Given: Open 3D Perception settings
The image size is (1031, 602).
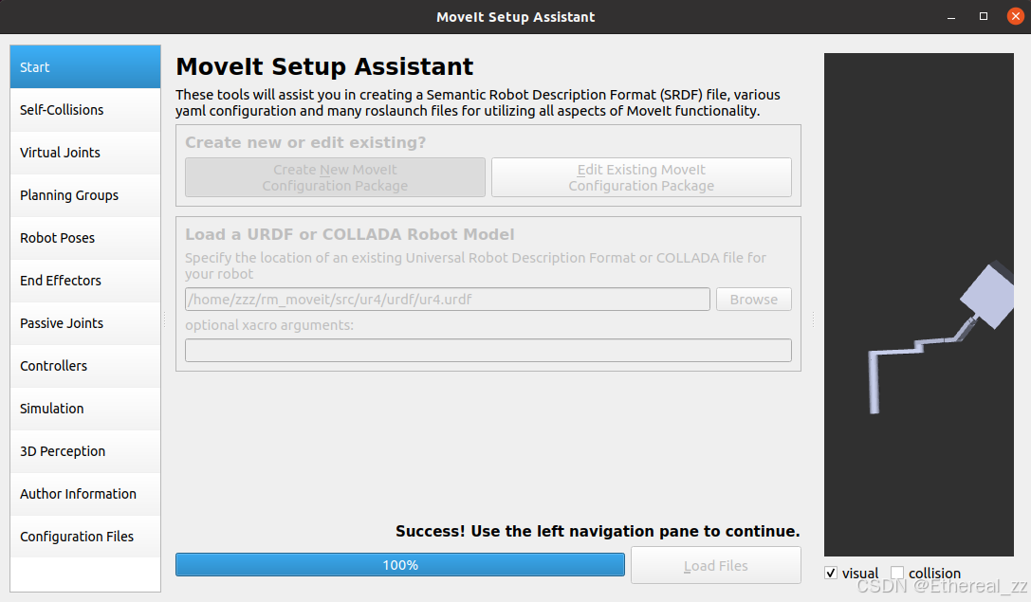Looking at the screenshot, I should [x=85, y=451].
